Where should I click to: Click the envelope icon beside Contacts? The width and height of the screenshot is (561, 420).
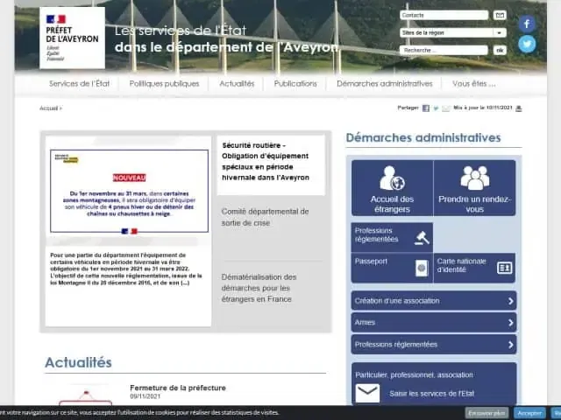pyautogui.click(x=500, y=15)
